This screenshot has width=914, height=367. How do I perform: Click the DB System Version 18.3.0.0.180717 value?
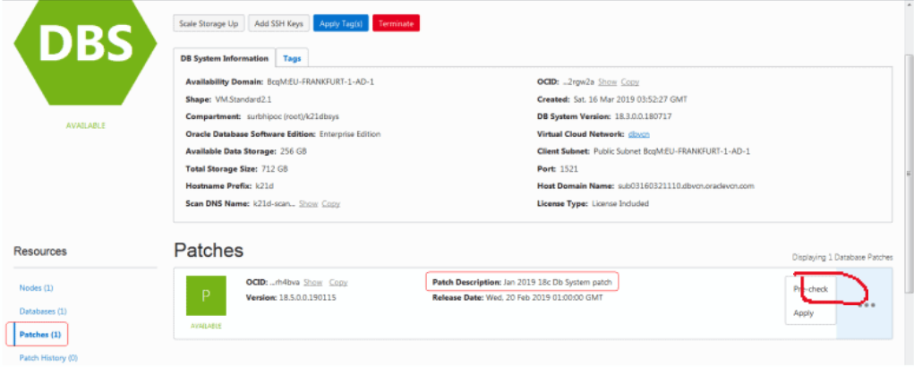coord(643,116)
